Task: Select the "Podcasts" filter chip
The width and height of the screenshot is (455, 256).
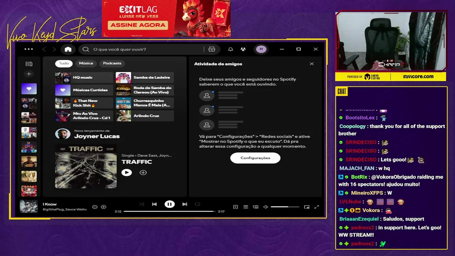Action: coord(112,63)
